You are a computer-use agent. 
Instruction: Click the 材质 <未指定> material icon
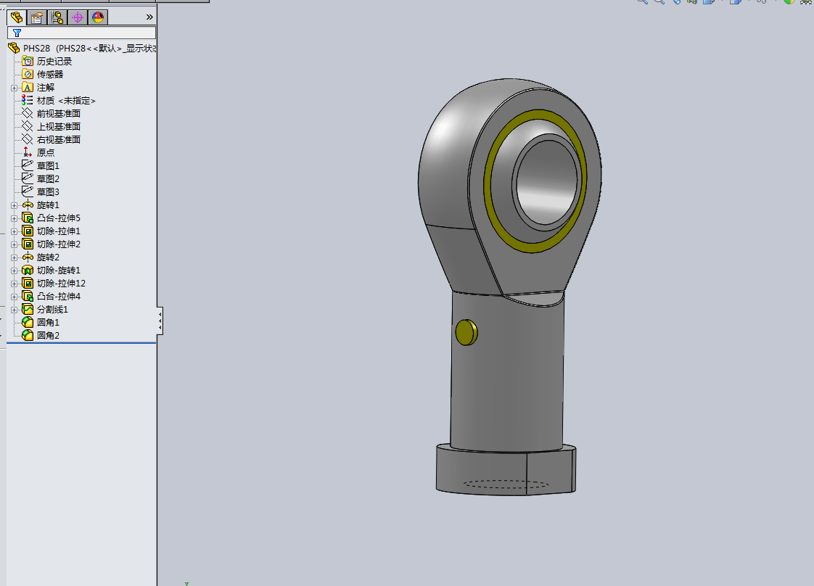pos(28,100)
